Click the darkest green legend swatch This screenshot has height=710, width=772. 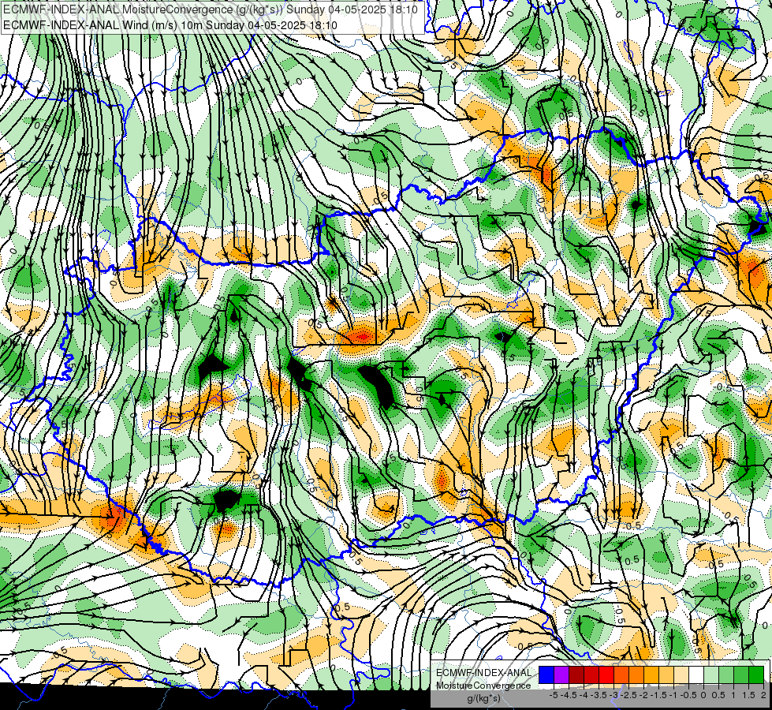pyautogui.click(x=756, y=674)
